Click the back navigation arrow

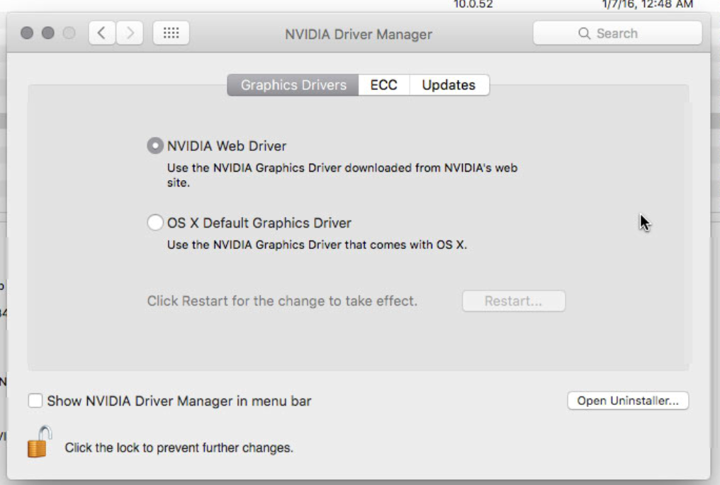[x=102, y=33]
